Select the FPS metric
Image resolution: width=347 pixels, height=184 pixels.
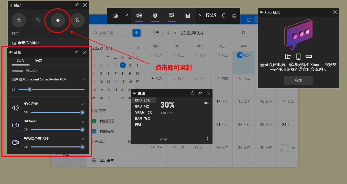click(144, 125)
